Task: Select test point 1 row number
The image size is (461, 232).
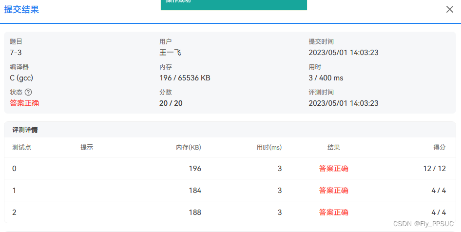Action: coord(14,191)
